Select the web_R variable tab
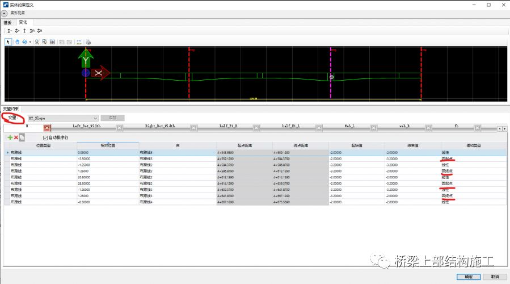The height and width of the screenshot is (284, 510). (x=404, y=126)
